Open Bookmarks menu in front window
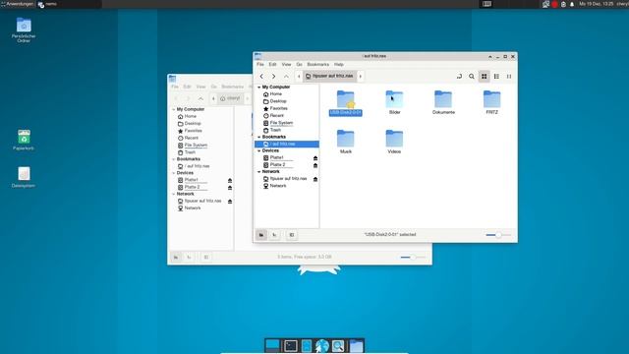The image size is (629, 354). click(318, 64)
